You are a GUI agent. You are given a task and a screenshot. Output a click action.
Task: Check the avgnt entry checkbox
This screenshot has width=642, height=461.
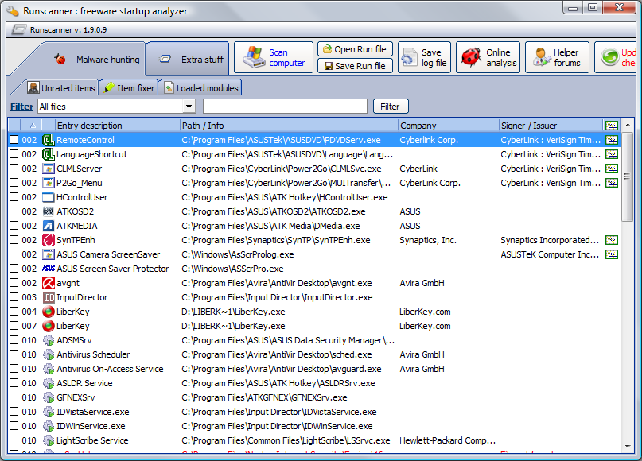pyautogui.click(x=14, y=283)
